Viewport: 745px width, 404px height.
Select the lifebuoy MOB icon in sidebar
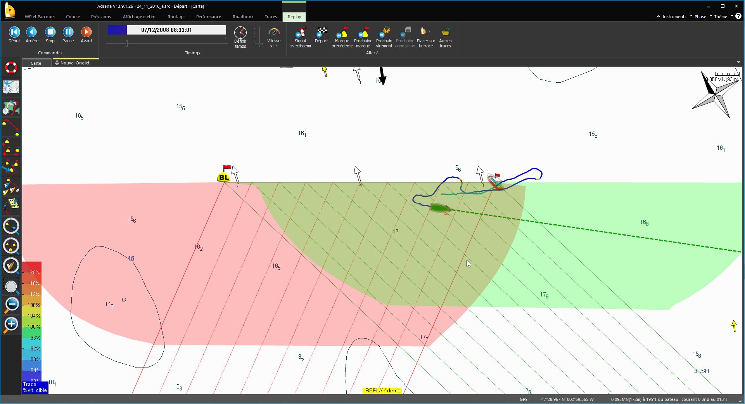[x=11, y=68]
